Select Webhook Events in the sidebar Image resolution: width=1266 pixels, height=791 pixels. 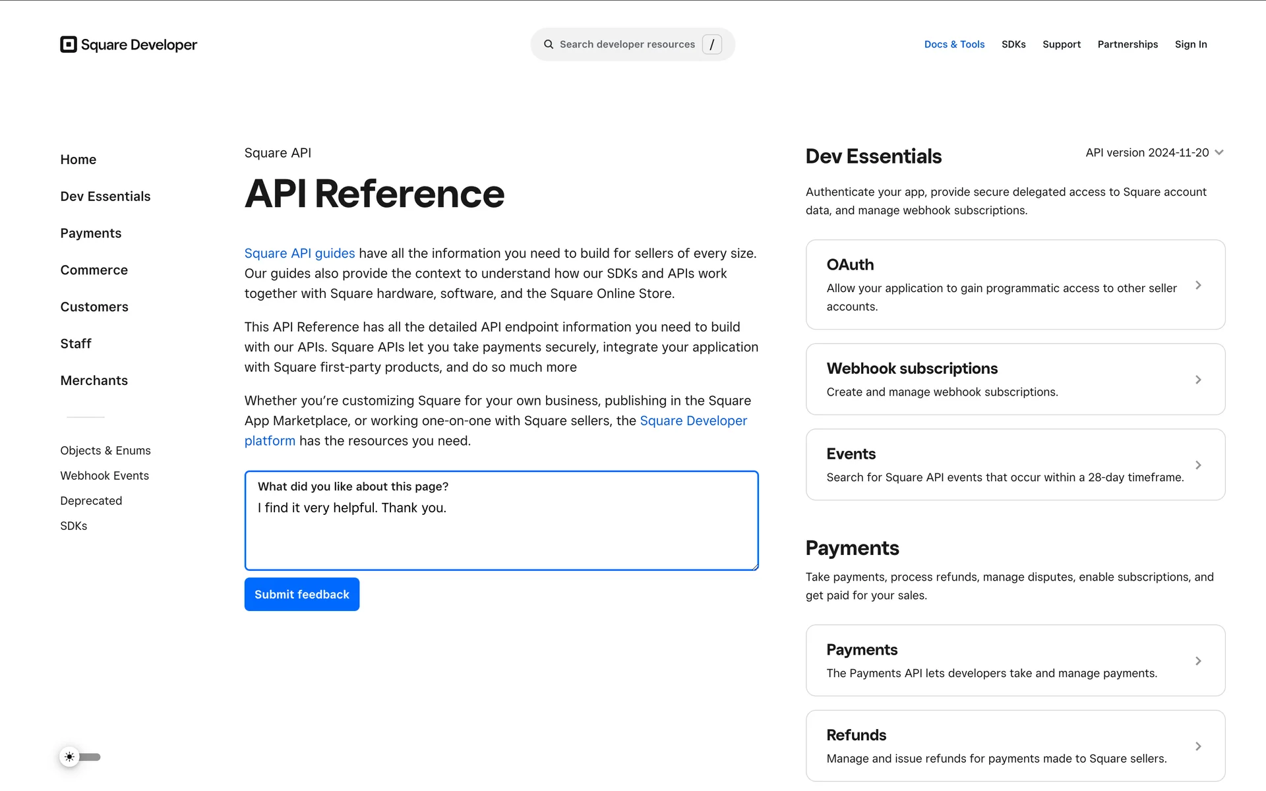coord(105,476)
